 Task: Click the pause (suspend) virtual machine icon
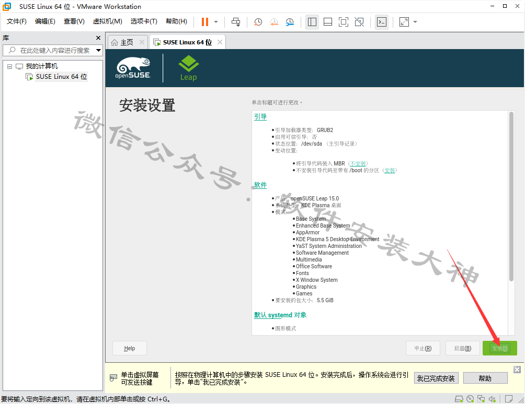[x=204, y=22]
